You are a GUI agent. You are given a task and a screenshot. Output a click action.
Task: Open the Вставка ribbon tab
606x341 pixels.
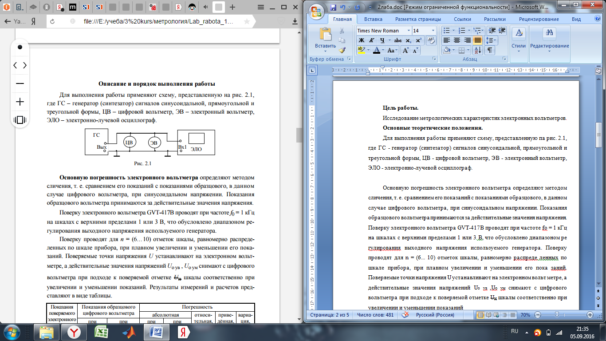coord(373,19)
